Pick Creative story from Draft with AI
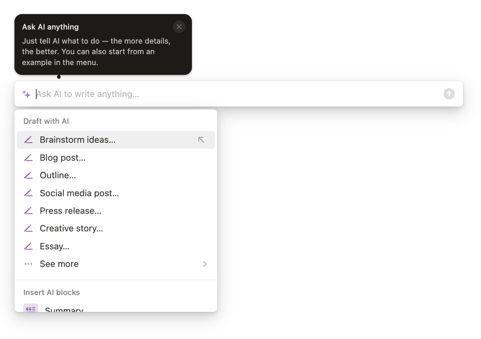Image resolution: width=481 pixels, height=339 pixels. 116,228
